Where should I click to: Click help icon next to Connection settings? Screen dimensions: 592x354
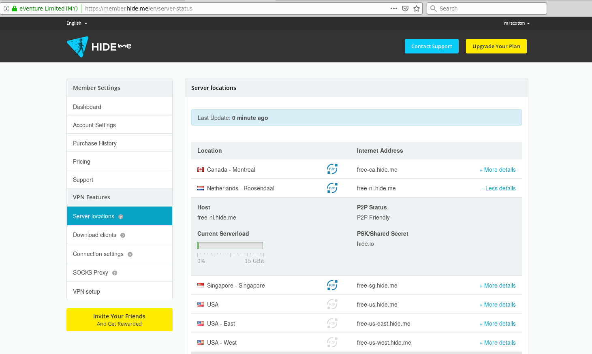point(130,254)
